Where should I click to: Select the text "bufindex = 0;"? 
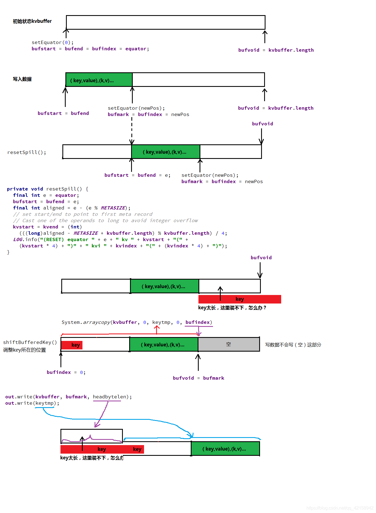click(x=66, y=372)
